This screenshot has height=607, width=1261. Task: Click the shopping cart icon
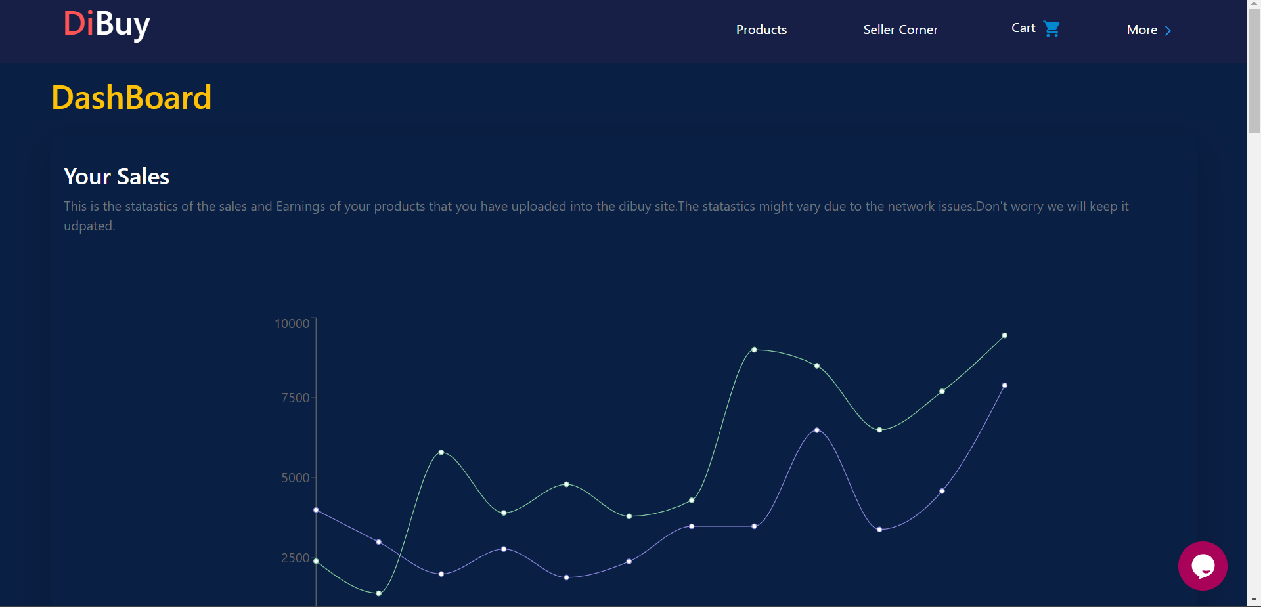[x=1051, y=29]
